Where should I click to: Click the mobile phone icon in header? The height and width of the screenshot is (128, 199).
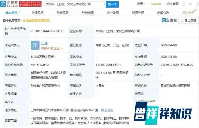click(x=184, y=4)
